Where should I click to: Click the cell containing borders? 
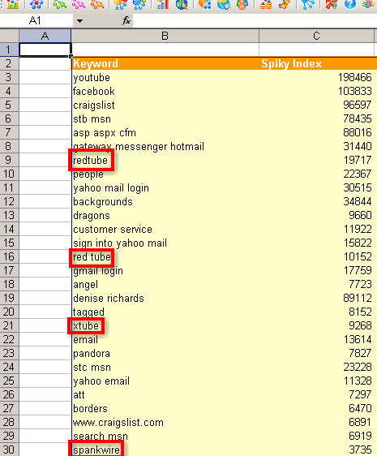[x=165, y=408]
